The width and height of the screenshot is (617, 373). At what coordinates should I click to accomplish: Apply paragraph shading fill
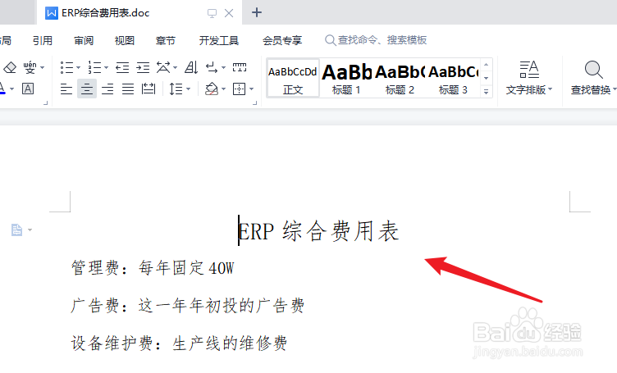click(212, 89)
